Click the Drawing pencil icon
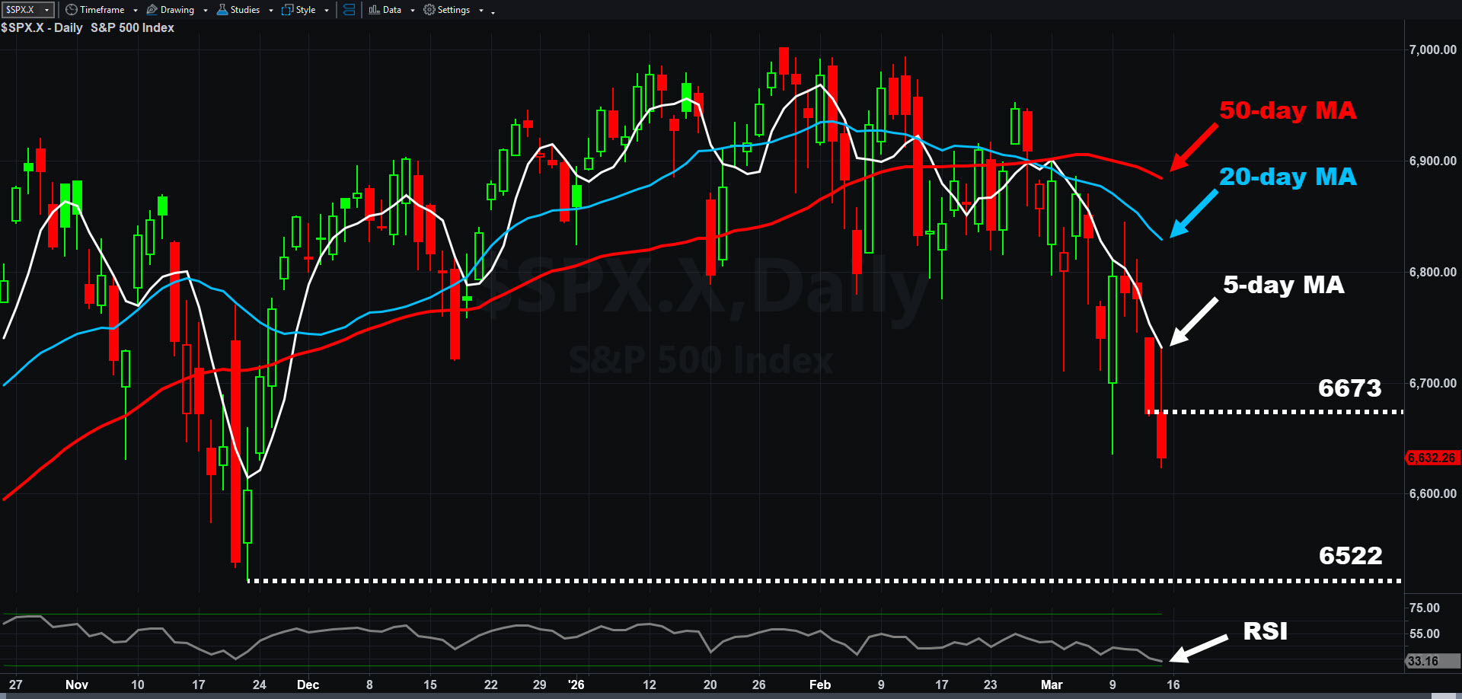The height and width of the screenshot is (699, 1462). (x=152, y=10)
